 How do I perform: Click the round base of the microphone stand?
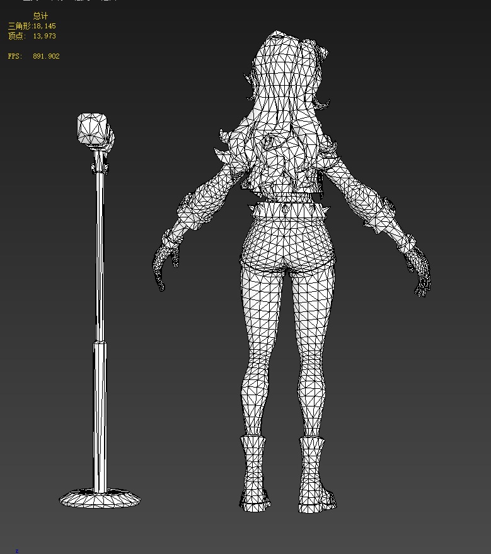(100, 498)
